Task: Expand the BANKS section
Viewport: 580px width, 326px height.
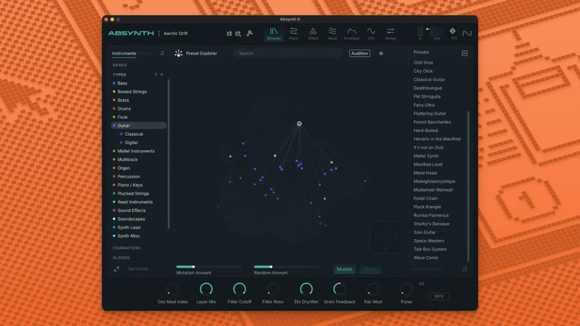Action: [x=120, y=65]
